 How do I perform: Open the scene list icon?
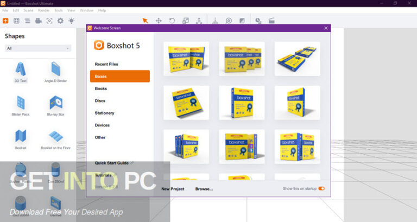[x=27, y=21]
